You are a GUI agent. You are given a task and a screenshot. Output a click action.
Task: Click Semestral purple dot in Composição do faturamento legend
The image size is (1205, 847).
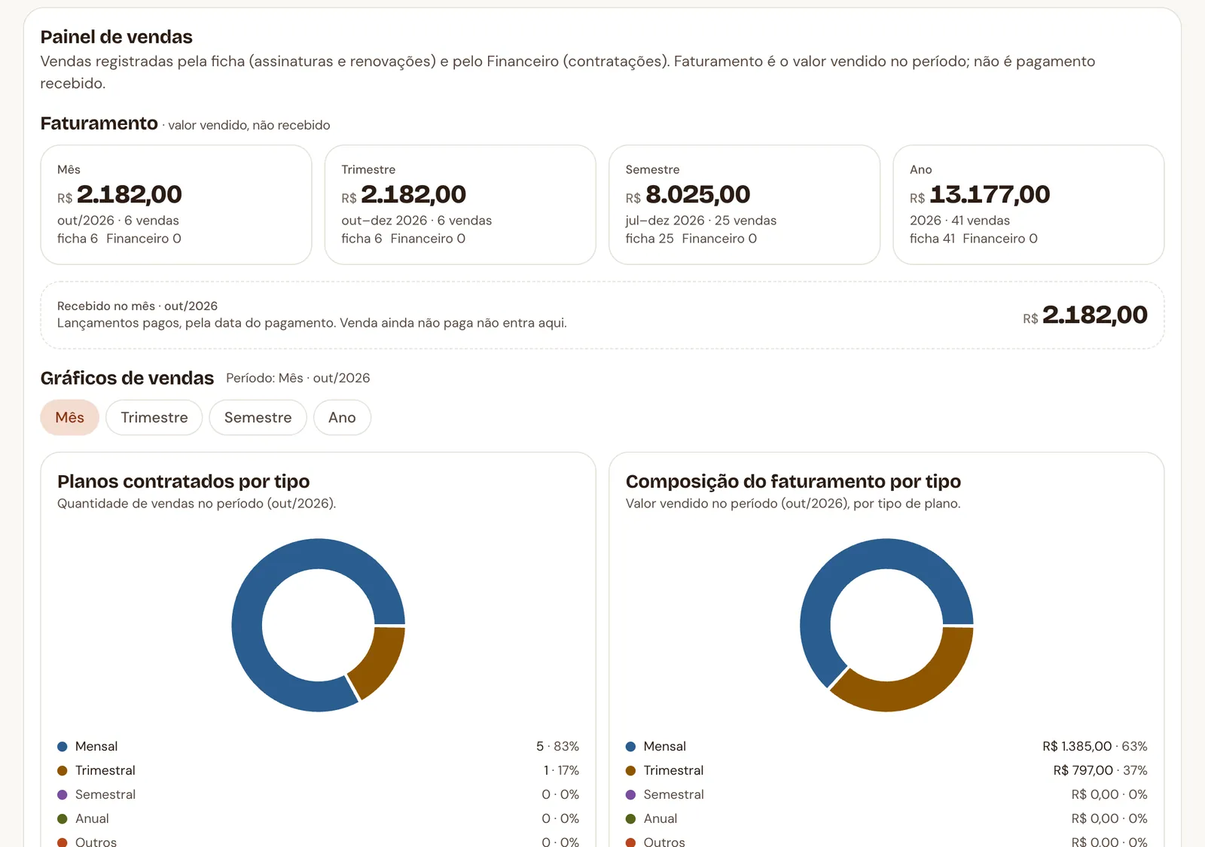click(631, 795)
